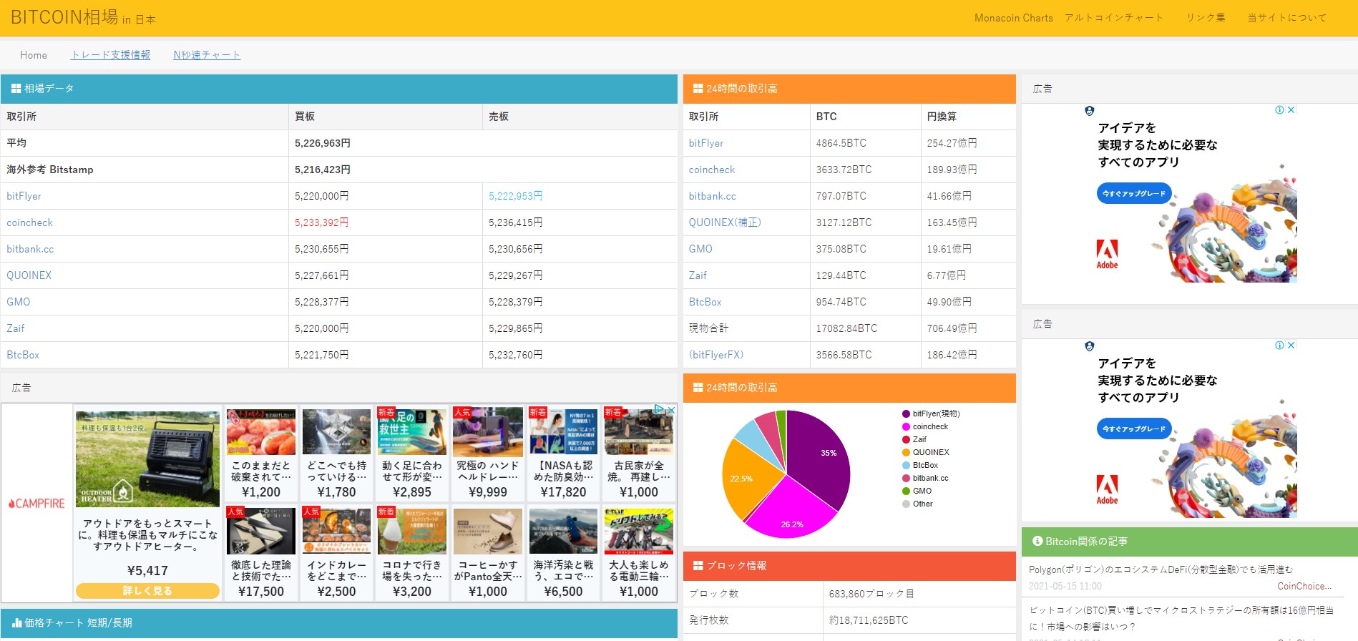This screenshot has width=1358, height=641.
Task: Open bitFlyer link in 24時間の取引高 table
Action: (706, 143)
